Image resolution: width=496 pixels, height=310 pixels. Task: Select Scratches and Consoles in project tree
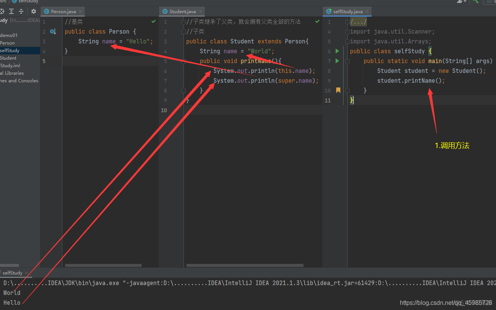pos(19,80)
